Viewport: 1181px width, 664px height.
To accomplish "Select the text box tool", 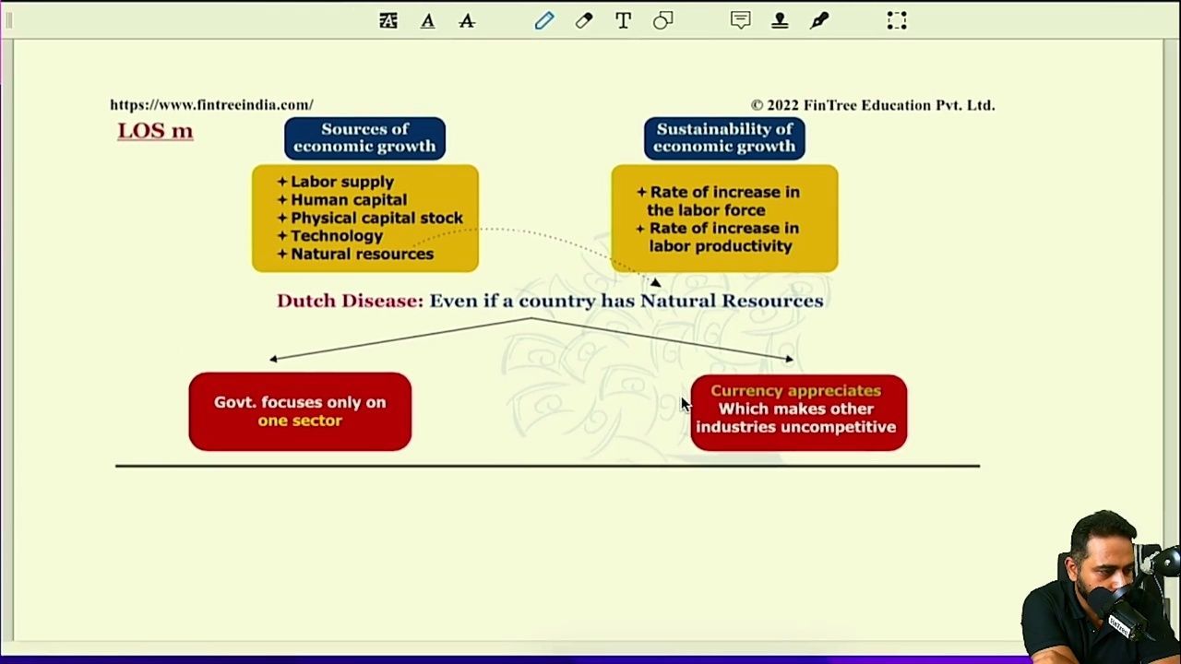I will 623,20.
